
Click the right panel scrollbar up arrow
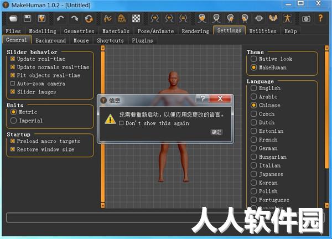pyautogui.click(x=326, y=48)
